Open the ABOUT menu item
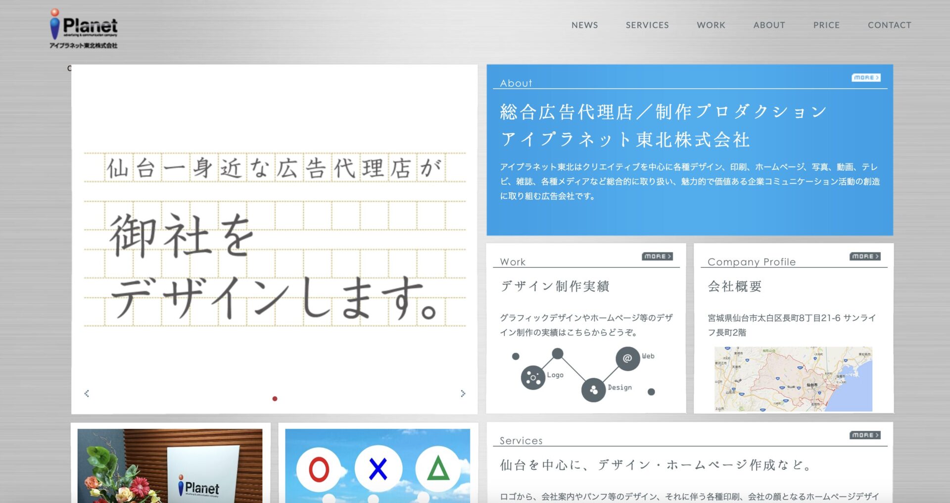The image size is (950, 503). click(x=769, y=25)
